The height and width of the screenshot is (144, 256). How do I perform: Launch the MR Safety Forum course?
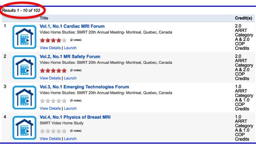pos(70,78)
